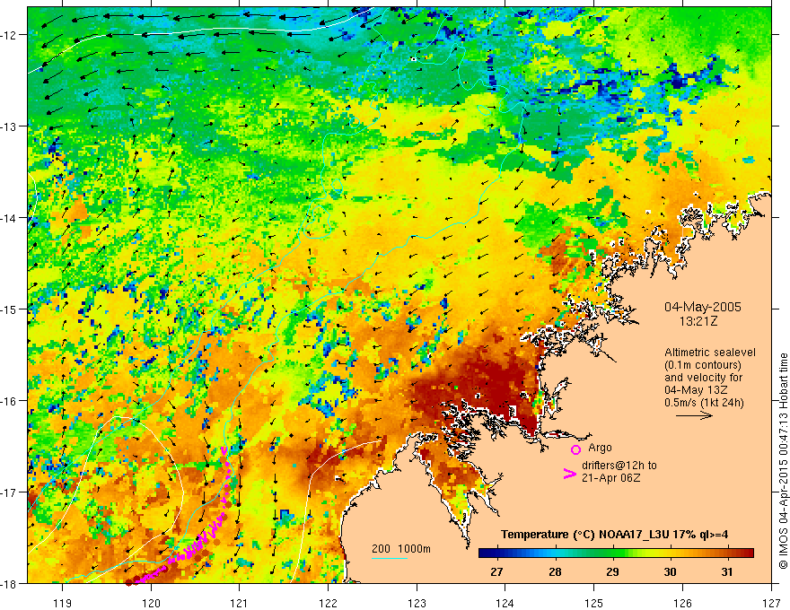Click the IMOS copyright timestamp text
This screenshot has height=610, width=790.
tap(784, 461)
